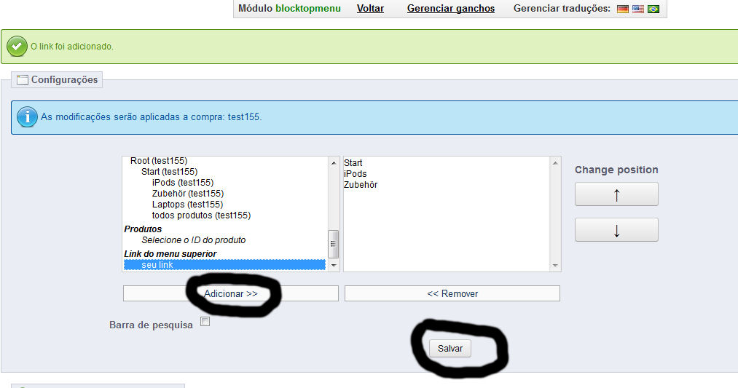
Task: Select Start (test155) in available list
Action: (x=170, y=172)
